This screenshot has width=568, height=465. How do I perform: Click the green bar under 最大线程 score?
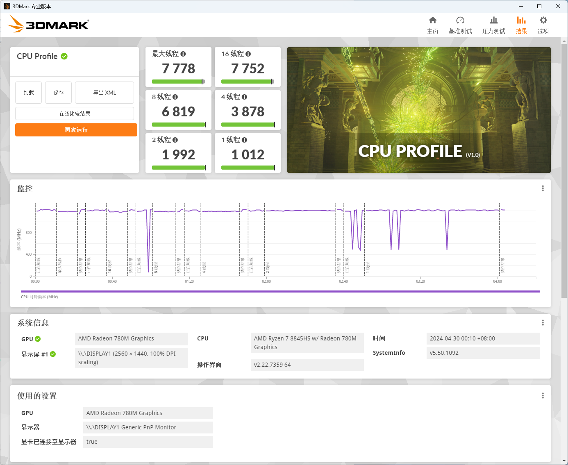(x=178, y=82)
